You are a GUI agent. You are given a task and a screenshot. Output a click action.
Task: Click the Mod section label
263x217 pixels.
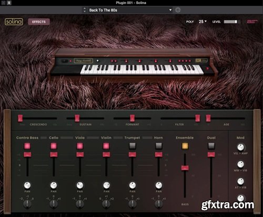coord(240,138)
